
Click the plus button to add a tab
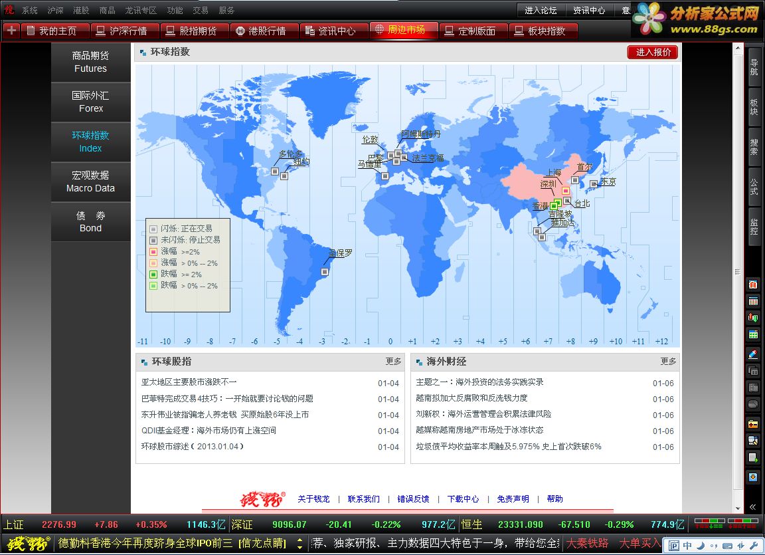pos(11,31)
